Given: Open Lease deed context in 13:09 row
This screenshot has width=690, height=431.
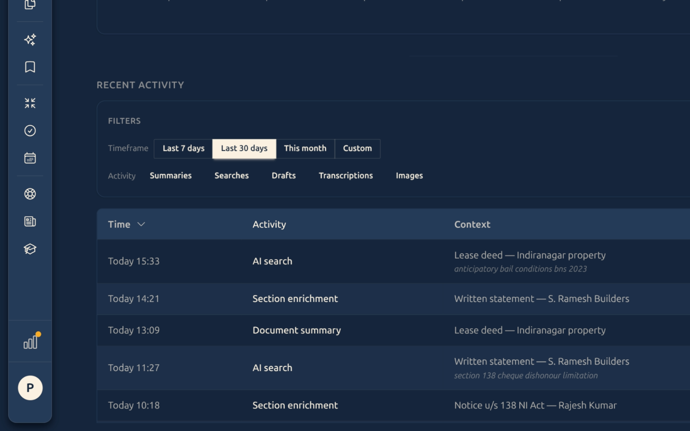Looking at the screenshot, I should (530, 330).
